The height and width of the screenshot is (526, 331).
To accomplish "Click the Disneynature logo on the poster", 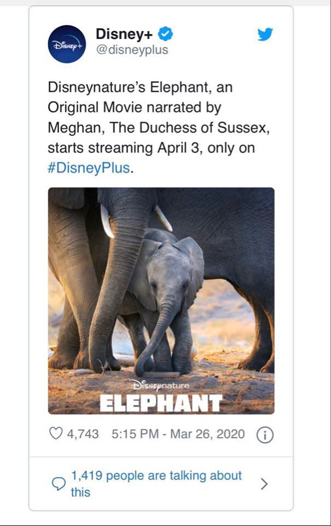I will [160, 385].
